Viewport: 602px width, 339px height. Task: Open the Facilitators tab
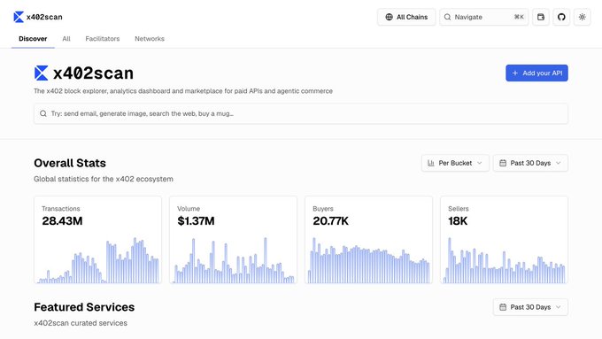pos(103,39)
